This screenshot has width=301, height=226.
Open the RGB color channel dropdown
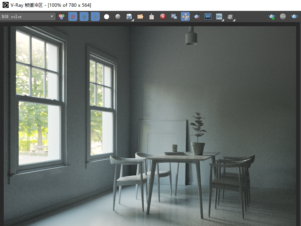click(28, 16)
